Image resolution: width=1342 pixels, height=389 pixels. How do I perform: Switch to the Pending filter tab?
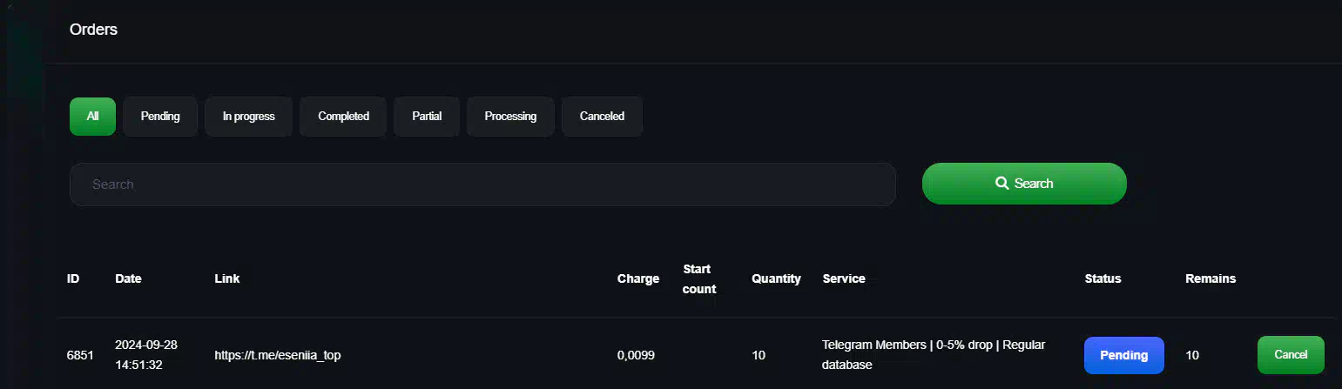tap(160, 117)
